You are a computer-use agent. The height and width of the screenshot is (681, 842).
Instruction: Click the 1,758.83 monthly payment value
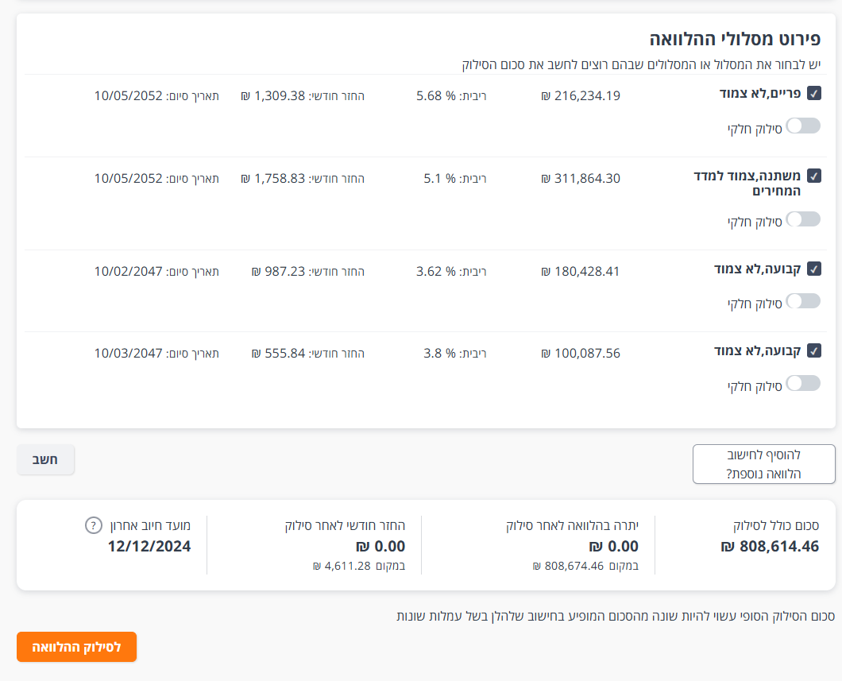[280, 178]
